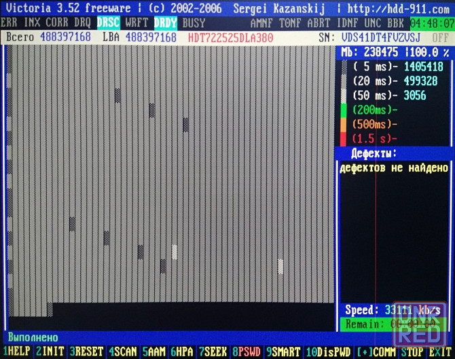Click STOP in the function bar
The image size is (455, 359).
coord(412,352)
